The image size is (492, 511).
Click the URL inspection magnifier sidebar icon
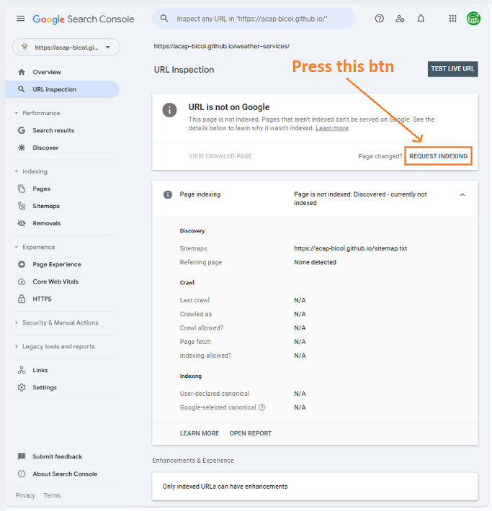tap(22, 89)
